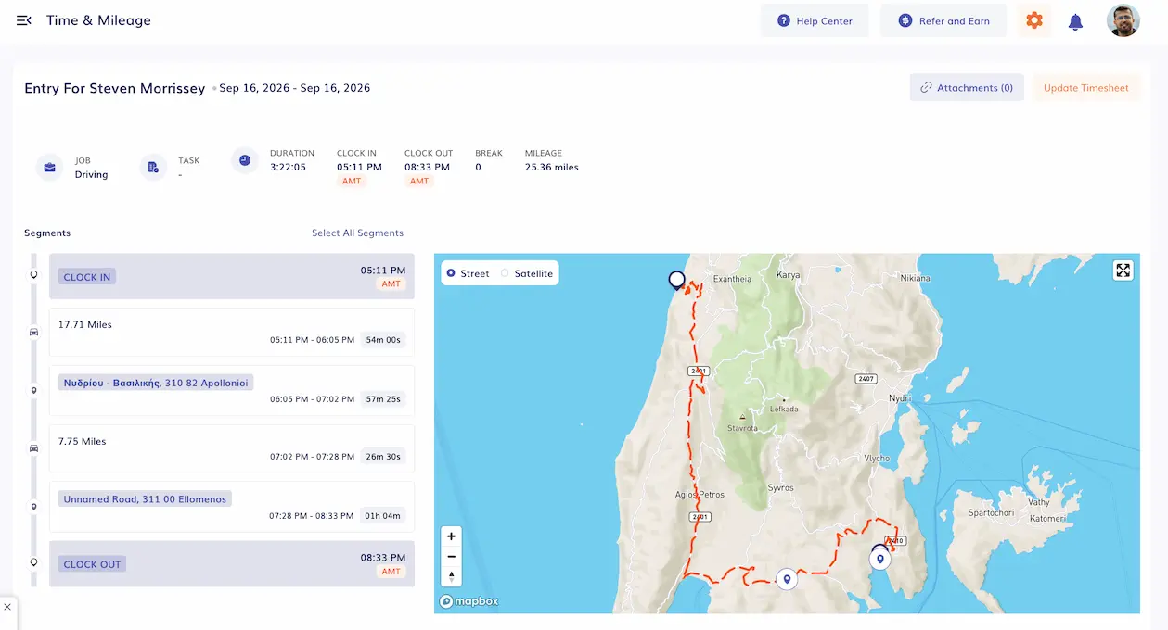Zoom in on the map
The width and height of the screenshot is (1168, 630).
click(451, 536)
